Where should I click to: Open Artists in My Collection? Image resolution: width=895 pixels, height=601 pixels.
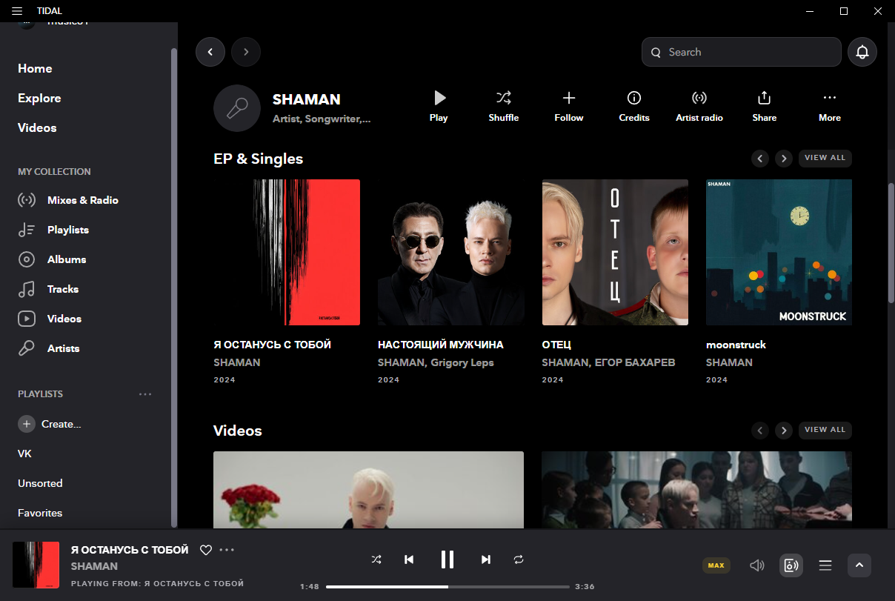click(x=49, y=348)
